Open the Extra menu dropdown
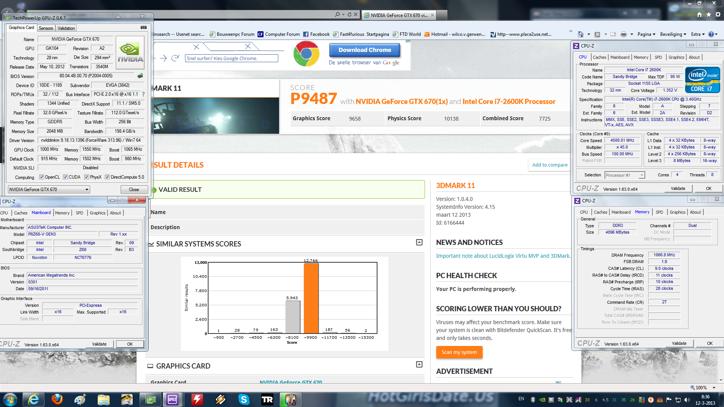 [698, 34]
